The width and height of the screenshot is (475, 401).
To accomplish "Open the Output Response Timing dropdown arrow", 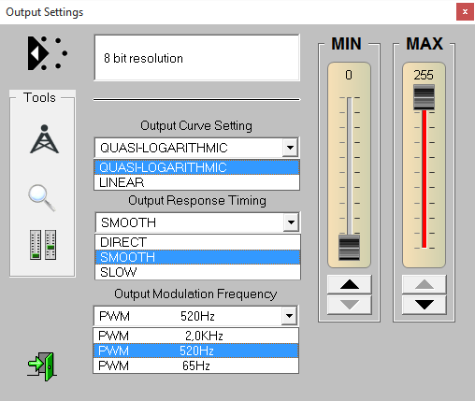I will click(291, 222).
